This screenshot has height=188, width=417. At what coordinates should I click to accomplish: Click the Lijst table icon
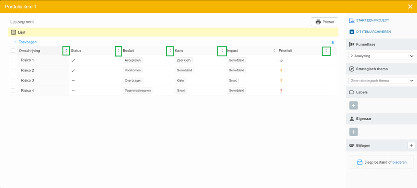(13, 32)
